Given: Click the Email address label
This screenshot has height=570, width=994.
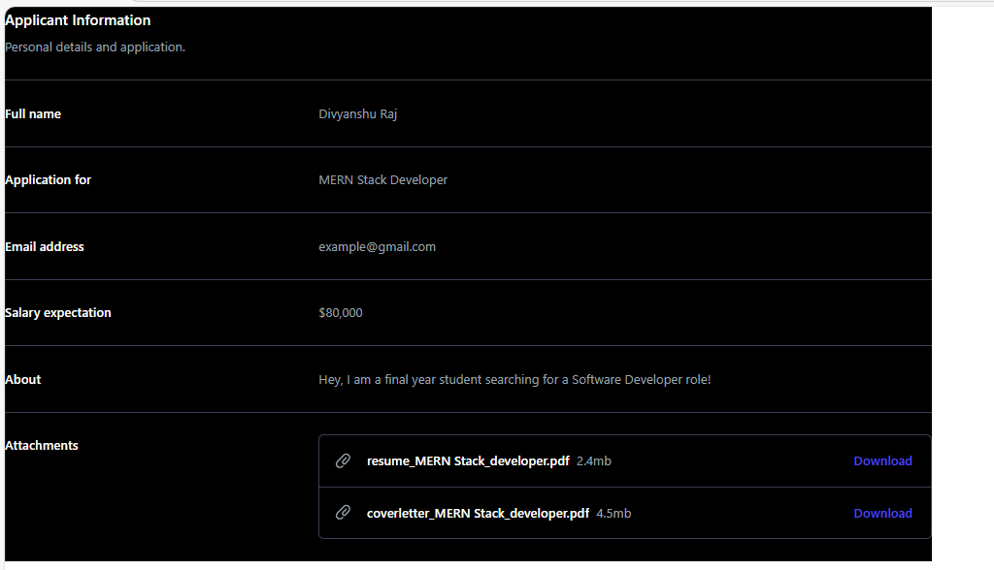Looking at the screenshot, I should point(45,247).
